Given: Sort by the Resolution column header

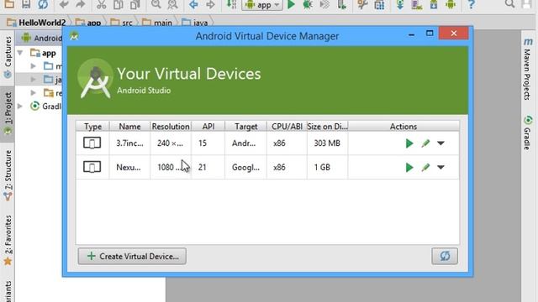Looking at the screenshot, I should click(171, 127).
